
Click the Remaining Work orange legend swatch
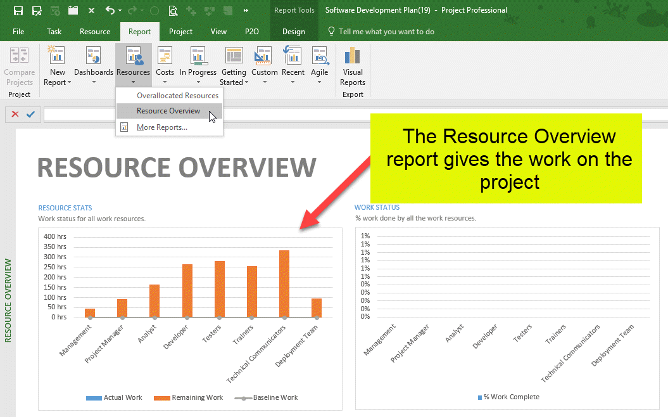163,398
